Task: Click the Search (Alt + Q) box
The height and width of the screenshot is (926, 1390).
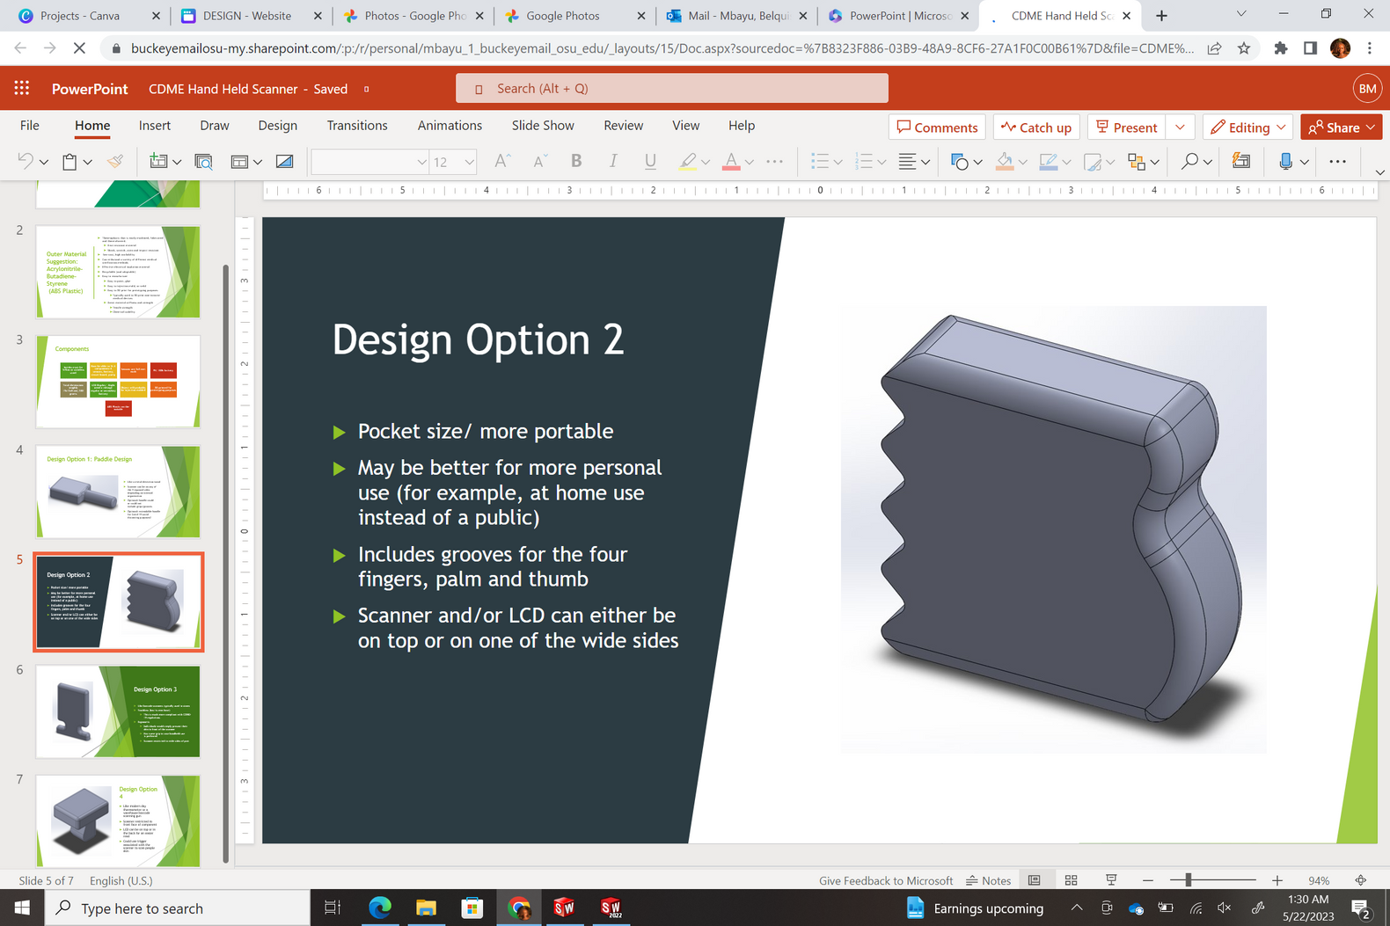Action: tap(672, 88)
